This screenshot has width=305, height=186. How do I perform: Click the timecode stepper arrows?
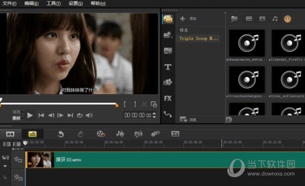pyautogui.click(x=154, y=115)
